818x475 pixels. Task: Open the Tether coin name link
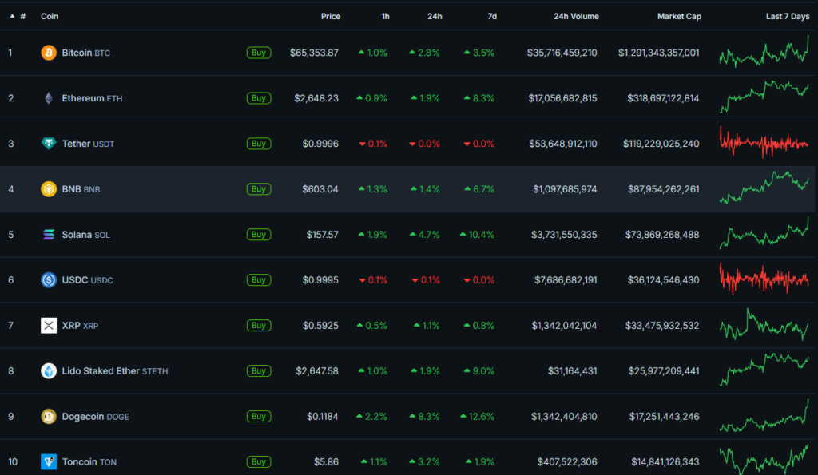click(78, 144)
